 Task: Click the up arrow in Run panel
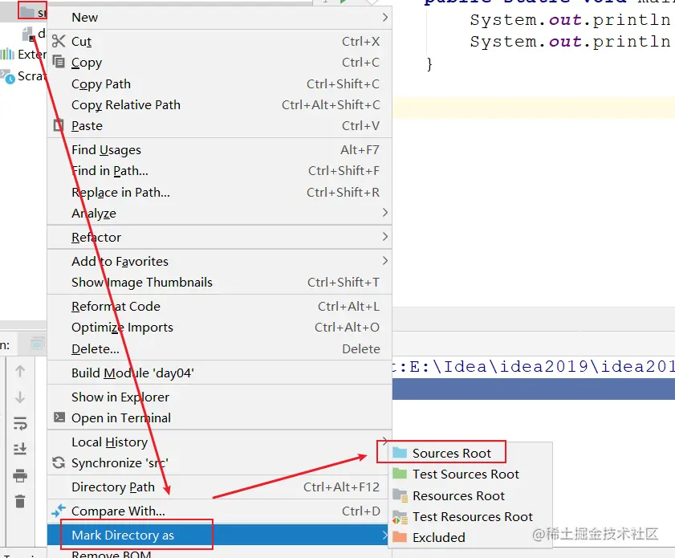20,371
